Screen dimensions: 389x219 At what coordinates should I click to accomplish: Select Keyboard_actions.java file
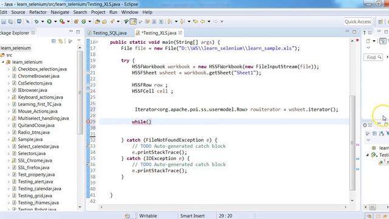(x=40, y=97)
